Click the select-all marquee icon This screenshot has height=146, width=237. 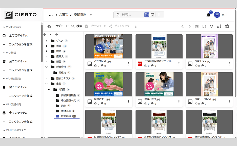click(x=197, y=26)
